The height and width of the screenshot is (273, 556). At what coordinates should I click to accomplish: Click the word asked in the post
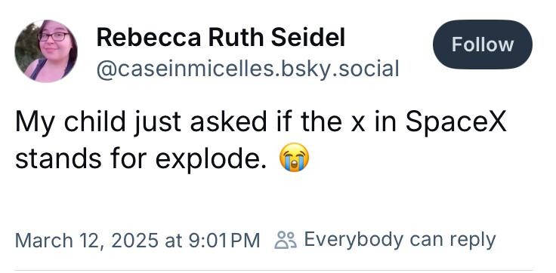click(228, 121)
